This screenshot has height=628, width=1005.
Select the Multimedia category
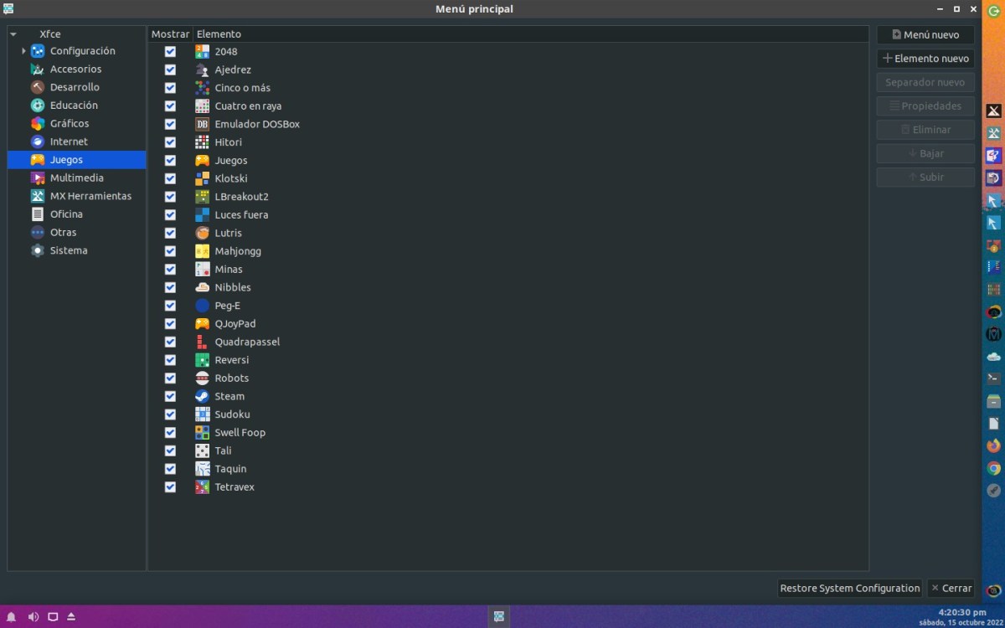tap(76, 178)
